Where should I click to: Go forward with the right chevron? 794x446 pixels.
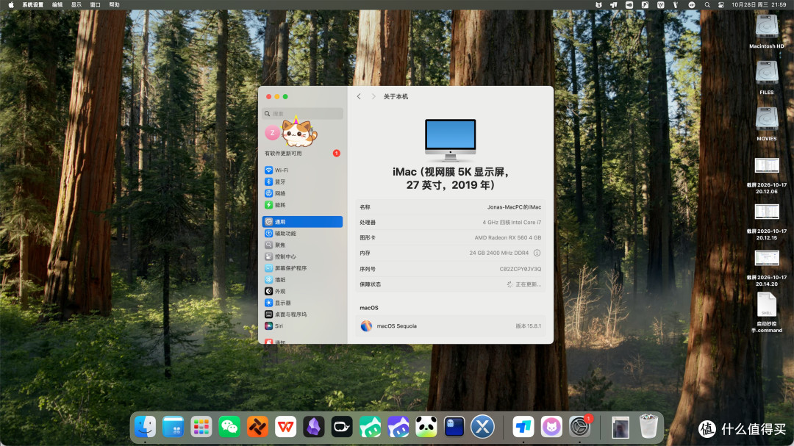[373, 97]
